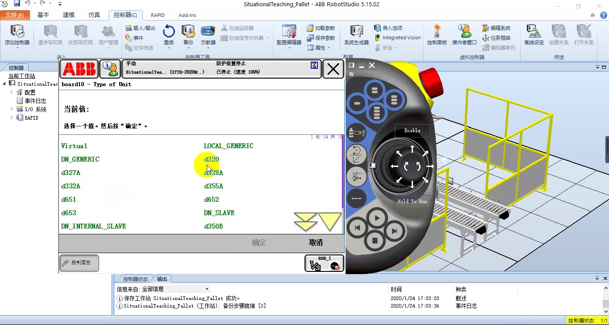Open the 示教器 FlexPendant icon
The width and height of the screenshot is (609, 325).
208,31
